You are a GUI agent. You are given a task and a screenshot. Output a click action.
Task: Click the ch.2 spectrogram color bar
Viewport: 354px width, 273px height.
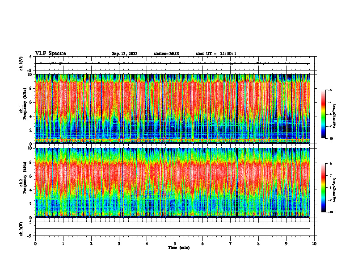pos(323,188)
